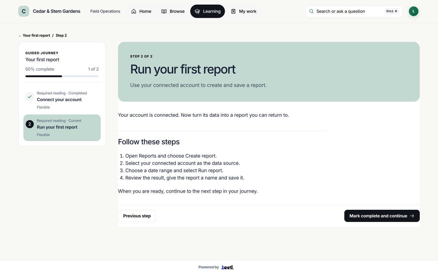Image resolution: width=438 pixels, height=274 pixels.
Task: Click the arrow on Mark complete button
Action: [x=412, y=216]
